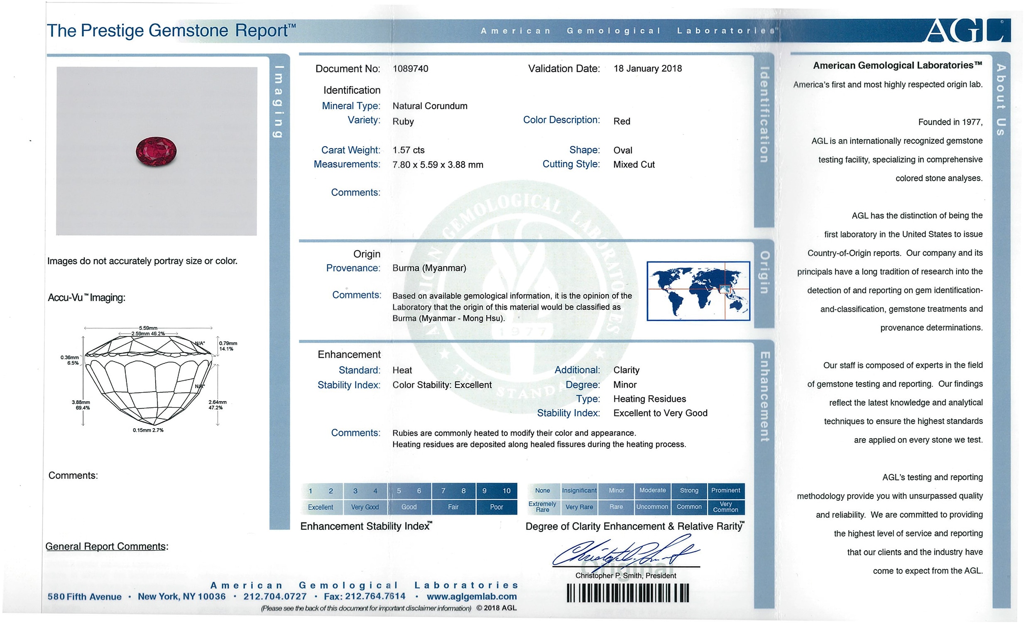The image size is (1026, 623).
Task: Select the vertical Enhancement tab
Action: 764,397
